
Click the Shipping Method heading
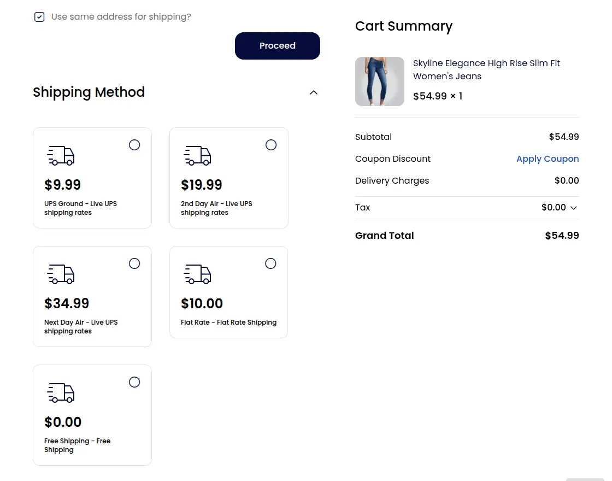tap(89, 92)
